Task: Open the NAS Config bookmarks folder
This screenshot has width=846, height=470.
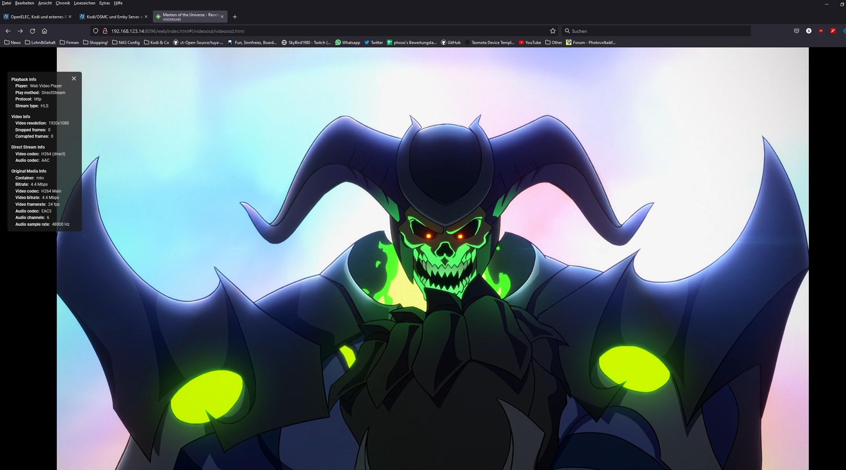Action: [126, 43]
